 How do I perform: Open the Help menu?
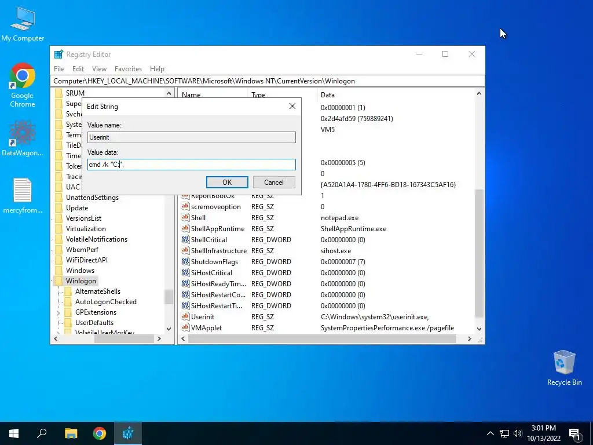point(157,69)
